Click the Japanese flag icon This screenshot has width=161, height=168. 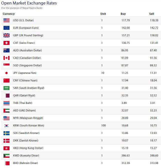tap(7, 73)
